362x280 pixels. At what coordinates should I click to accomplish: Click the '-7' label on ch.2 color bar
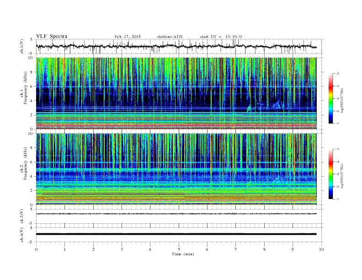coord(337,199)
